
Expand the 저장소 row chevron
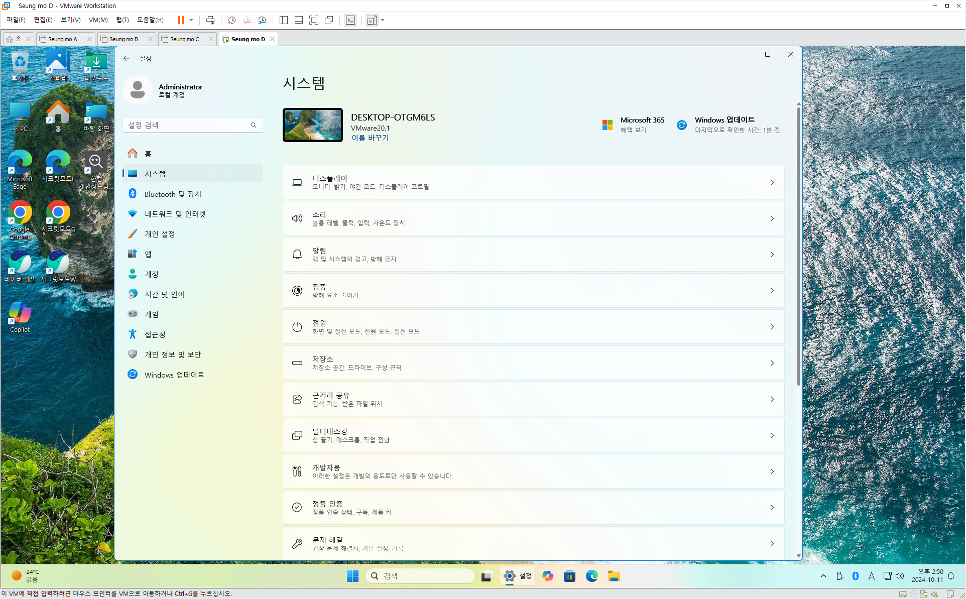(x=772, y=363)
